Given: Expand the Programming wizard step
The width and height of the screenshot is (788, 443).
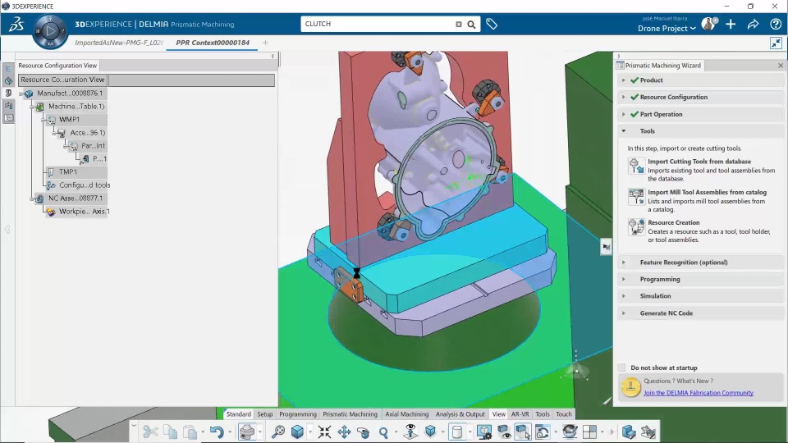Looking at the screenshot, I should (624, 279).
